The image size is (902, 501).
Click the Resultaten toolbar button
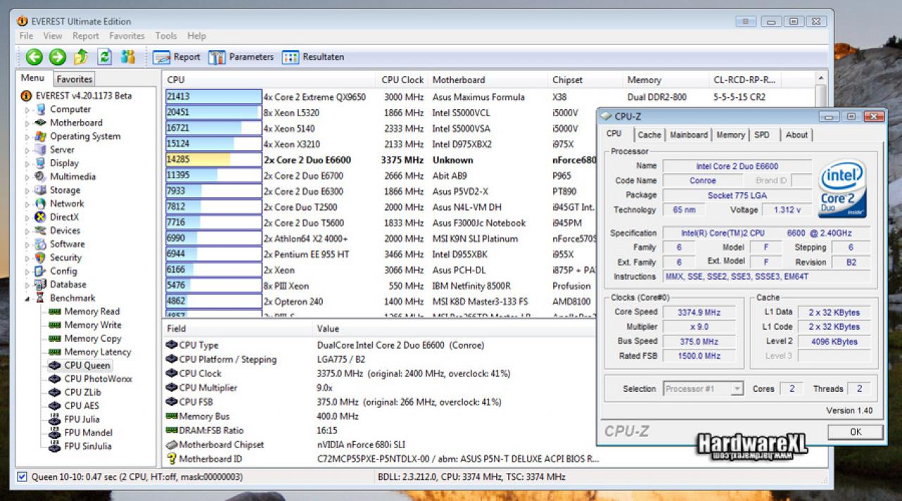(313, 57)
